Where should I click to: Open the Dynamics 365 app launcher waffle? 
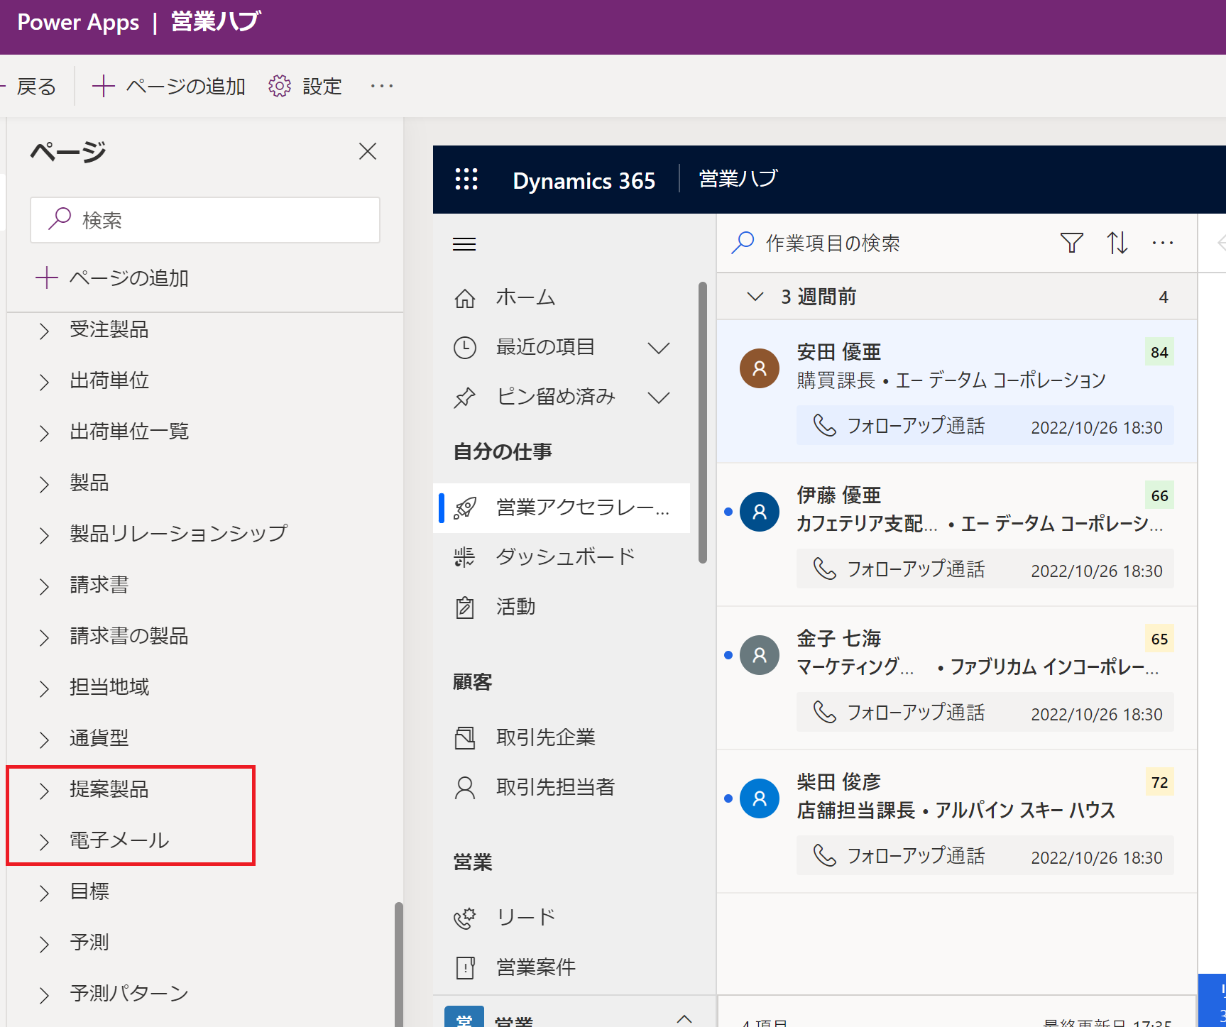click(466, 180)
